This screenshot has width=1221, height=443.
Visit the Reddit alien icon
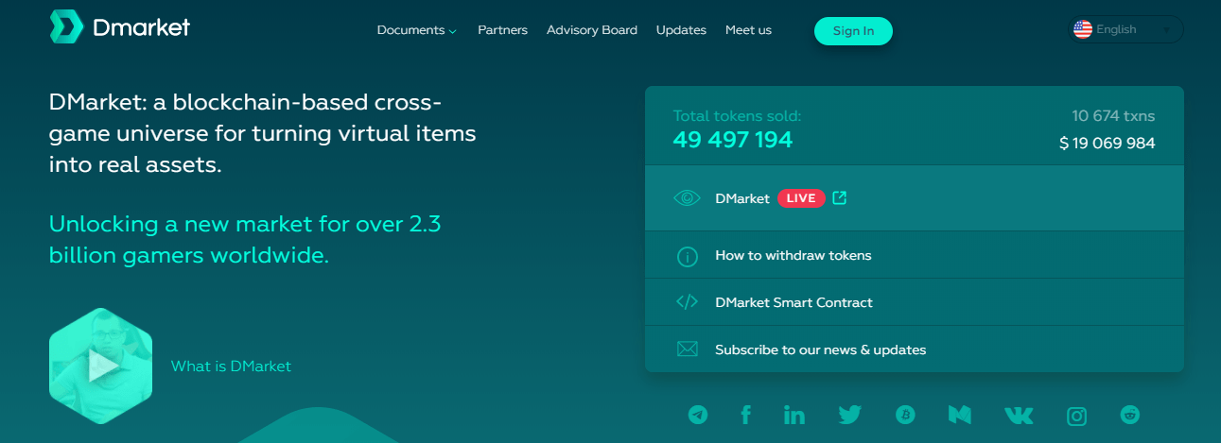coord(1130,415)
